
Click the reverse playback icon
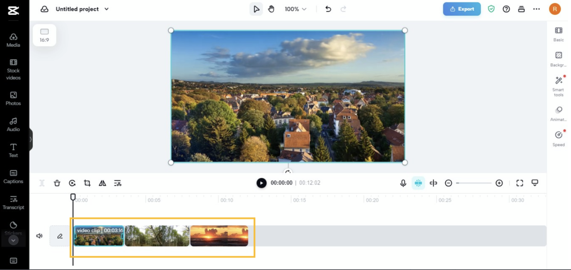[x=72, y=183]
